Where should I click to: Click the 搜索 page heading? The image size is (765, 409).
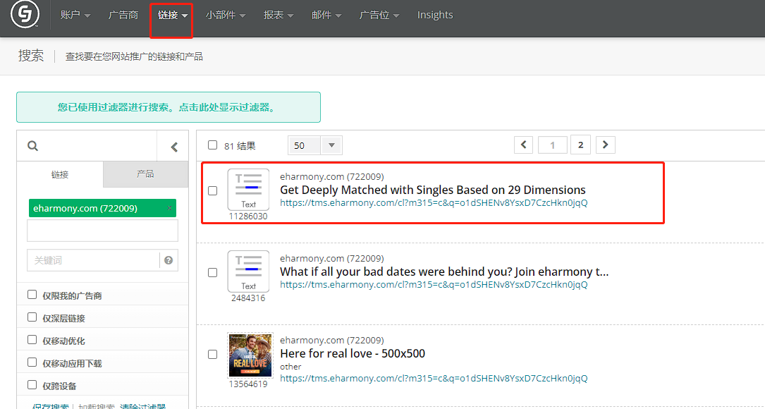(x=31, y=56)
